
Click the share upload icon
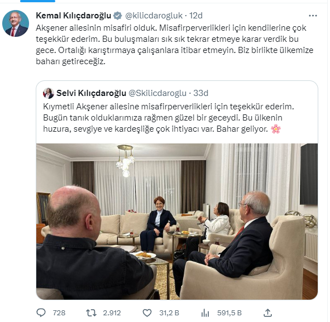[x=267, y=313]
